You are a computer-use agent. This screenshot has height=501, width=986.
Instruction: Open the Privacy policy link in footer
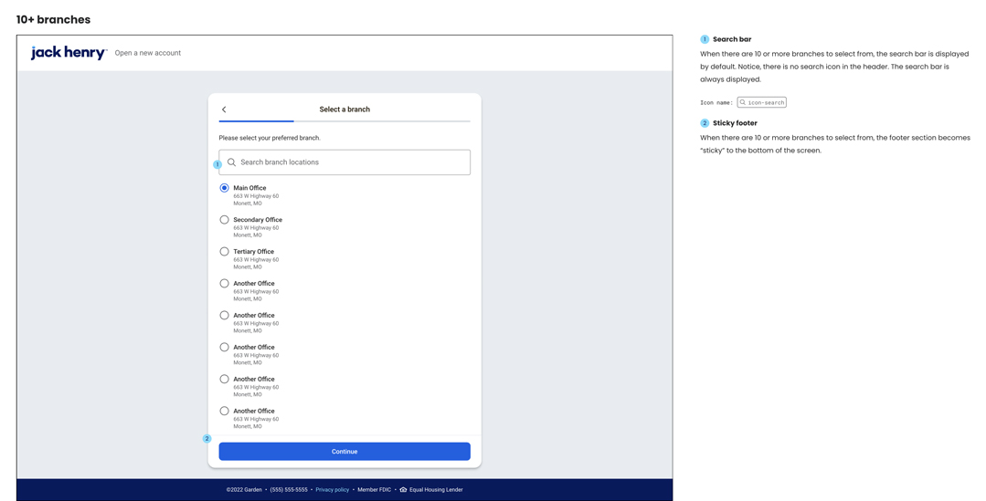[332, 490]
